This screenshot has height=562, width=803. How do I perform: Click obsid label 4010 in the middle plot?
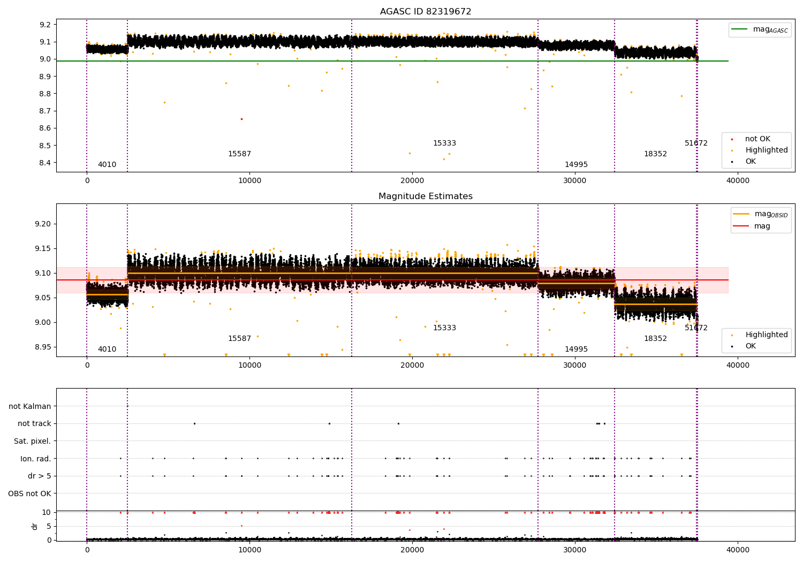[x=107, y=350]
